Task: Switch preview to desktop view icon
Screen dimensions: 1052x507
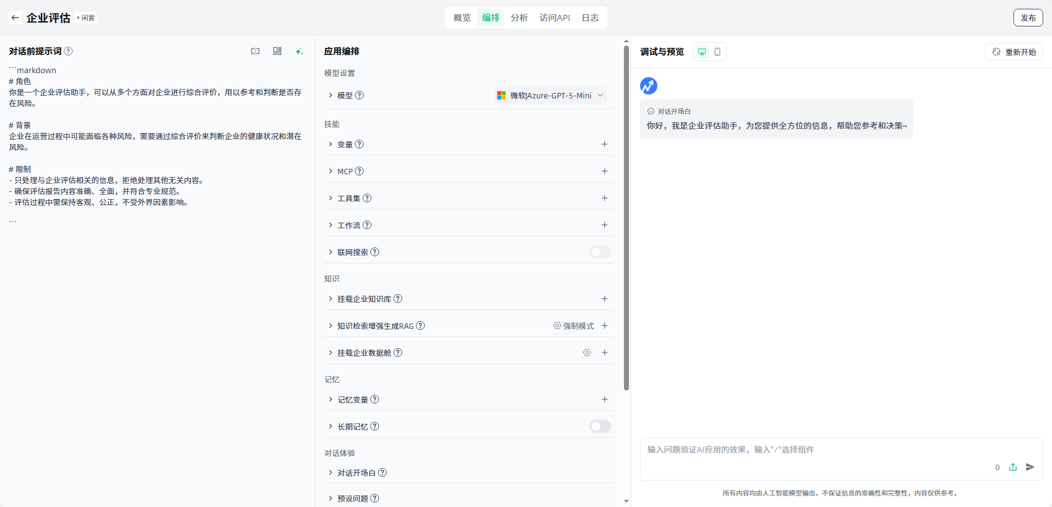Action: [x=702, y=52]
